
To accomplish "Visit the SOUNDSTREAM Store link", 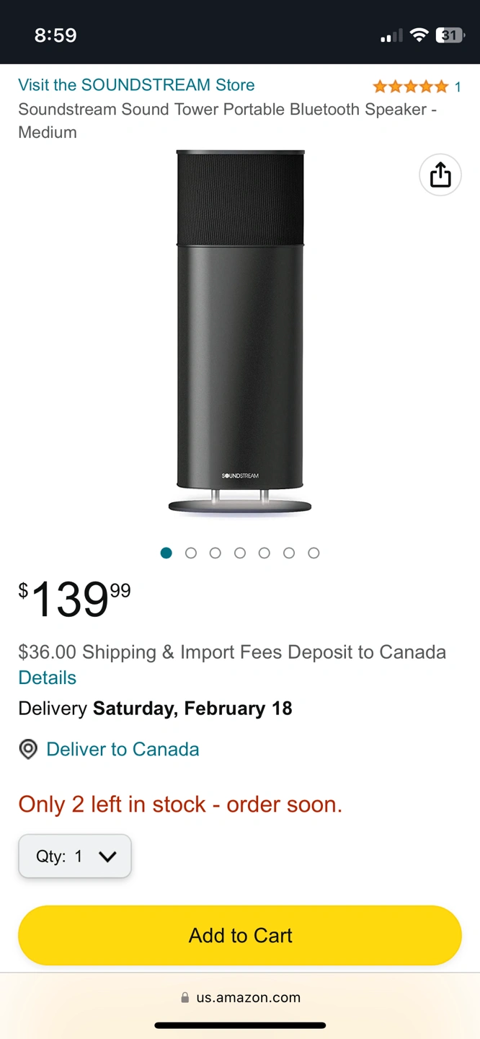I will pos(136,85).
